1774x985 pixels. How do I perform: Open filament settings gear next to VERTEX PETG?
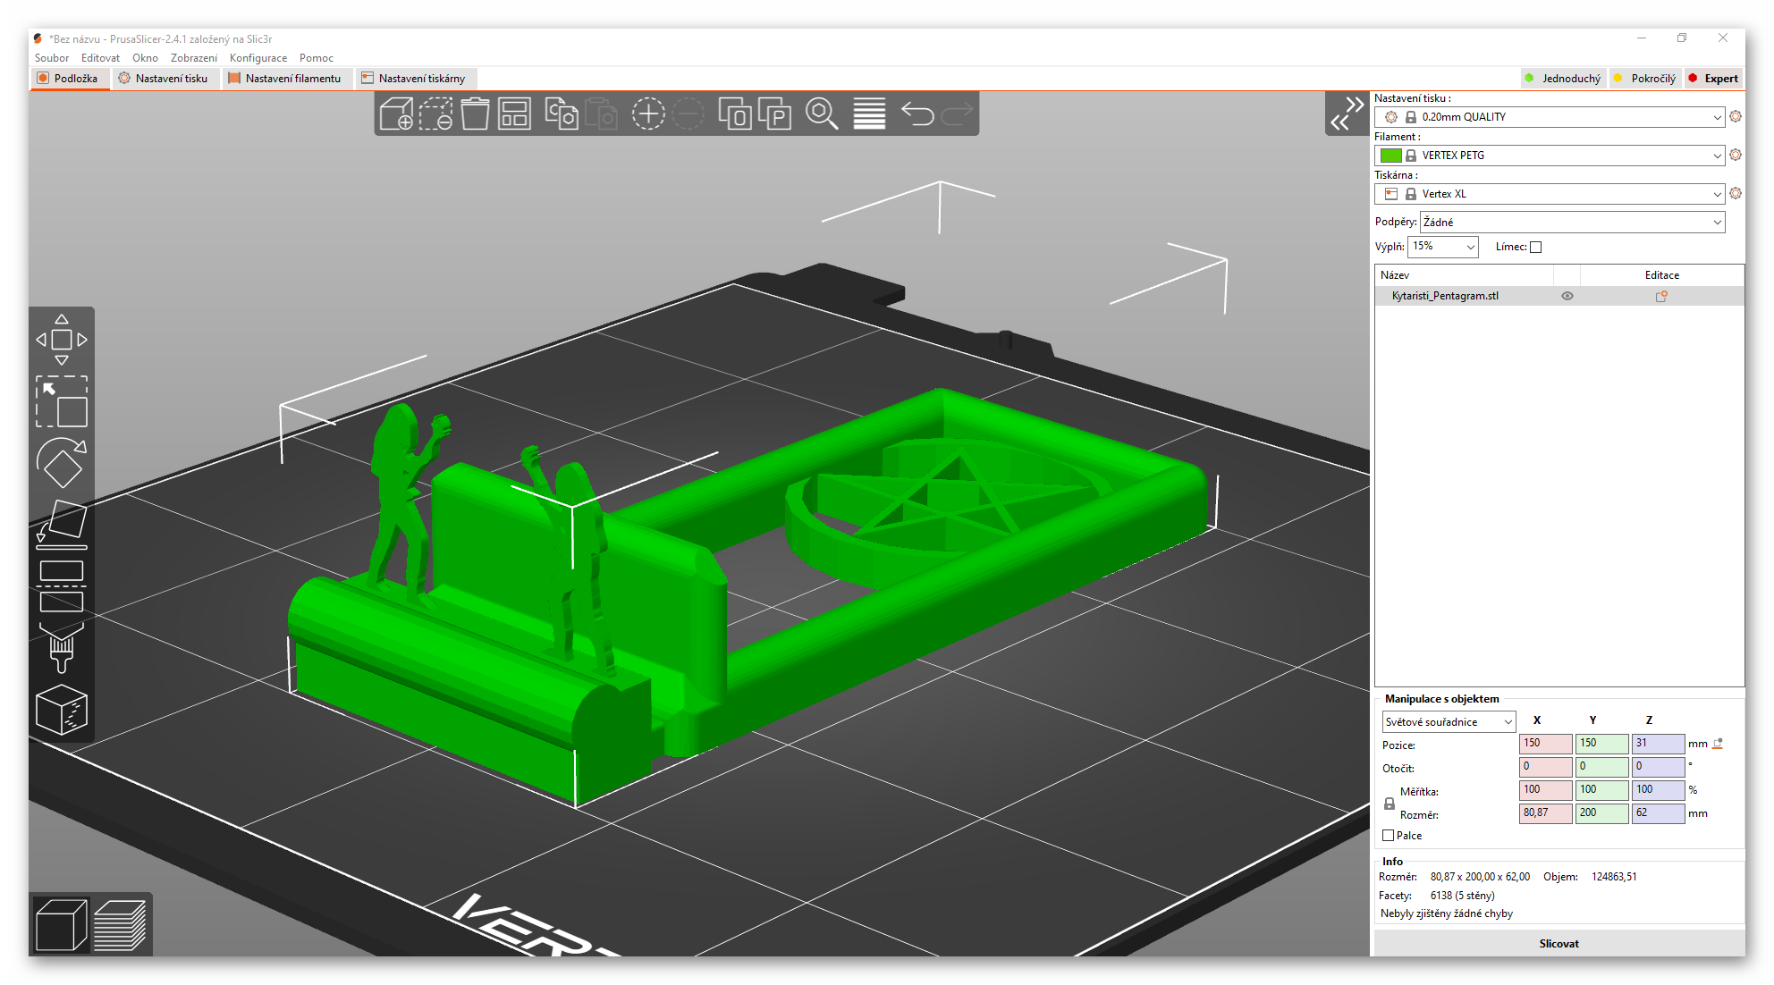point(1736,155)
